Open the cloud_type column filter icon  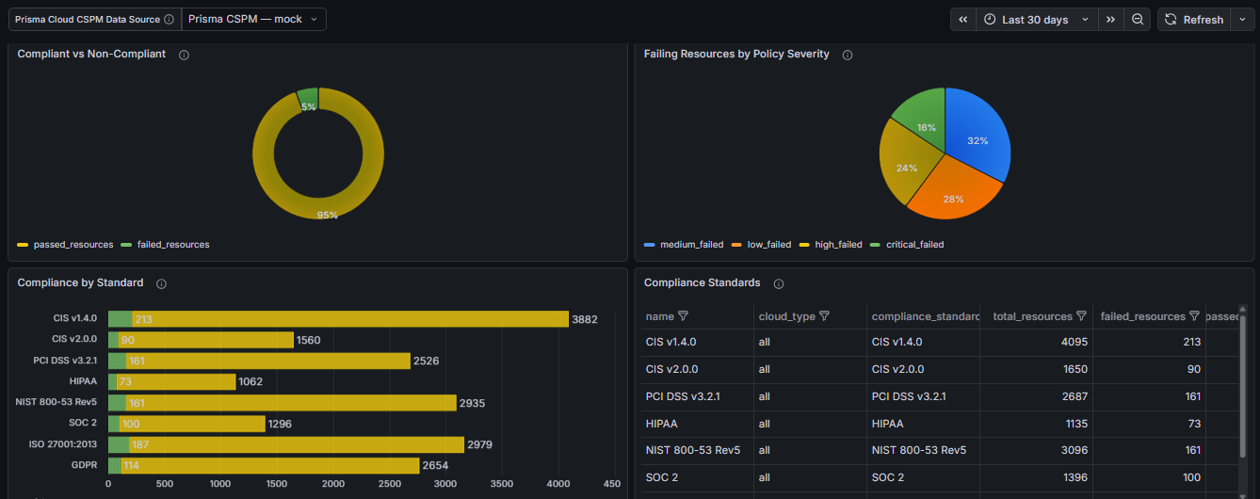point(824,316)
